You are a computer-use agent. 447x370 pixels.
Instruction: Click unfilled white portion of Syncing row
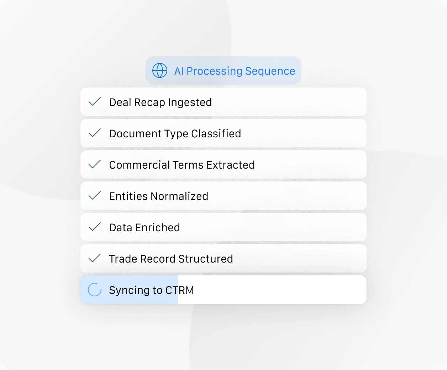tap(278, 290)
